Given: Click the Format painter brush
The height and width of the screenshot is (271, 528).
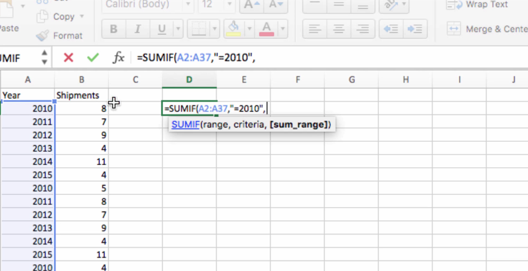Looking at the screenshot, I should tap(60, 35).
